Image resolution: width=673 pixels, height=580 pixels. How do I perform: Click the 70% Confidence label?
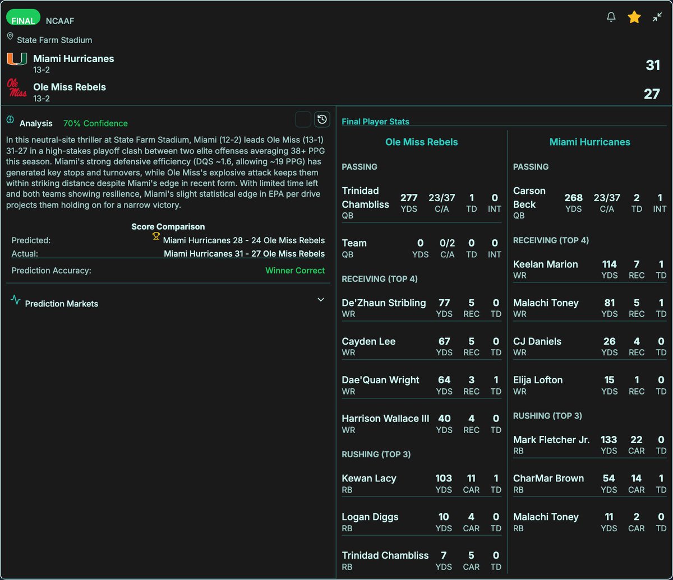[95, 123]
